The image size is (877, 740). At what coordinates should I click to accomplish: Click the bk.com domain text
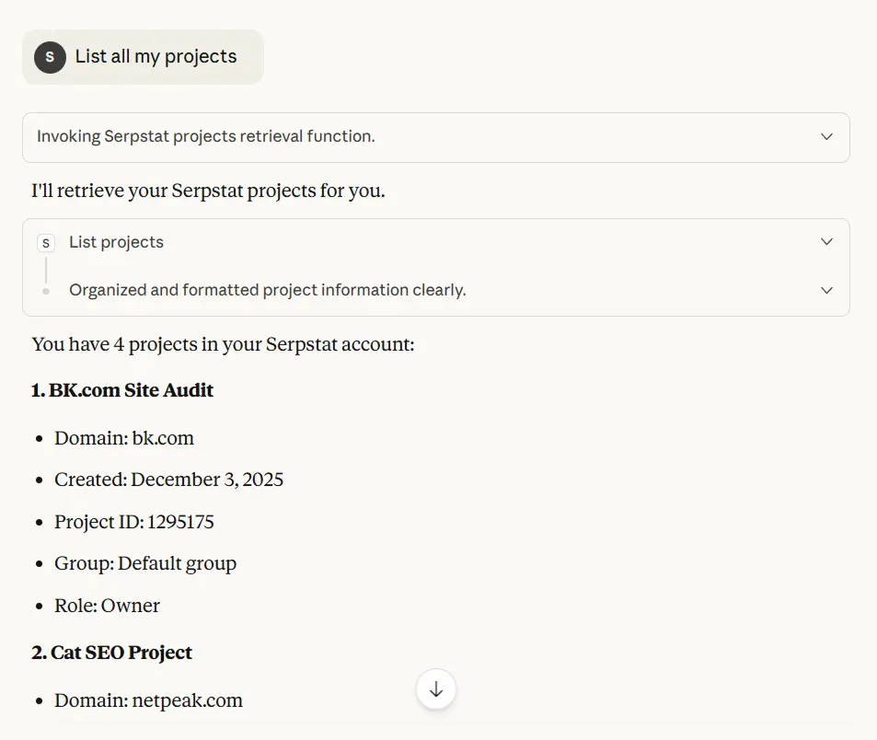(165, 438)
